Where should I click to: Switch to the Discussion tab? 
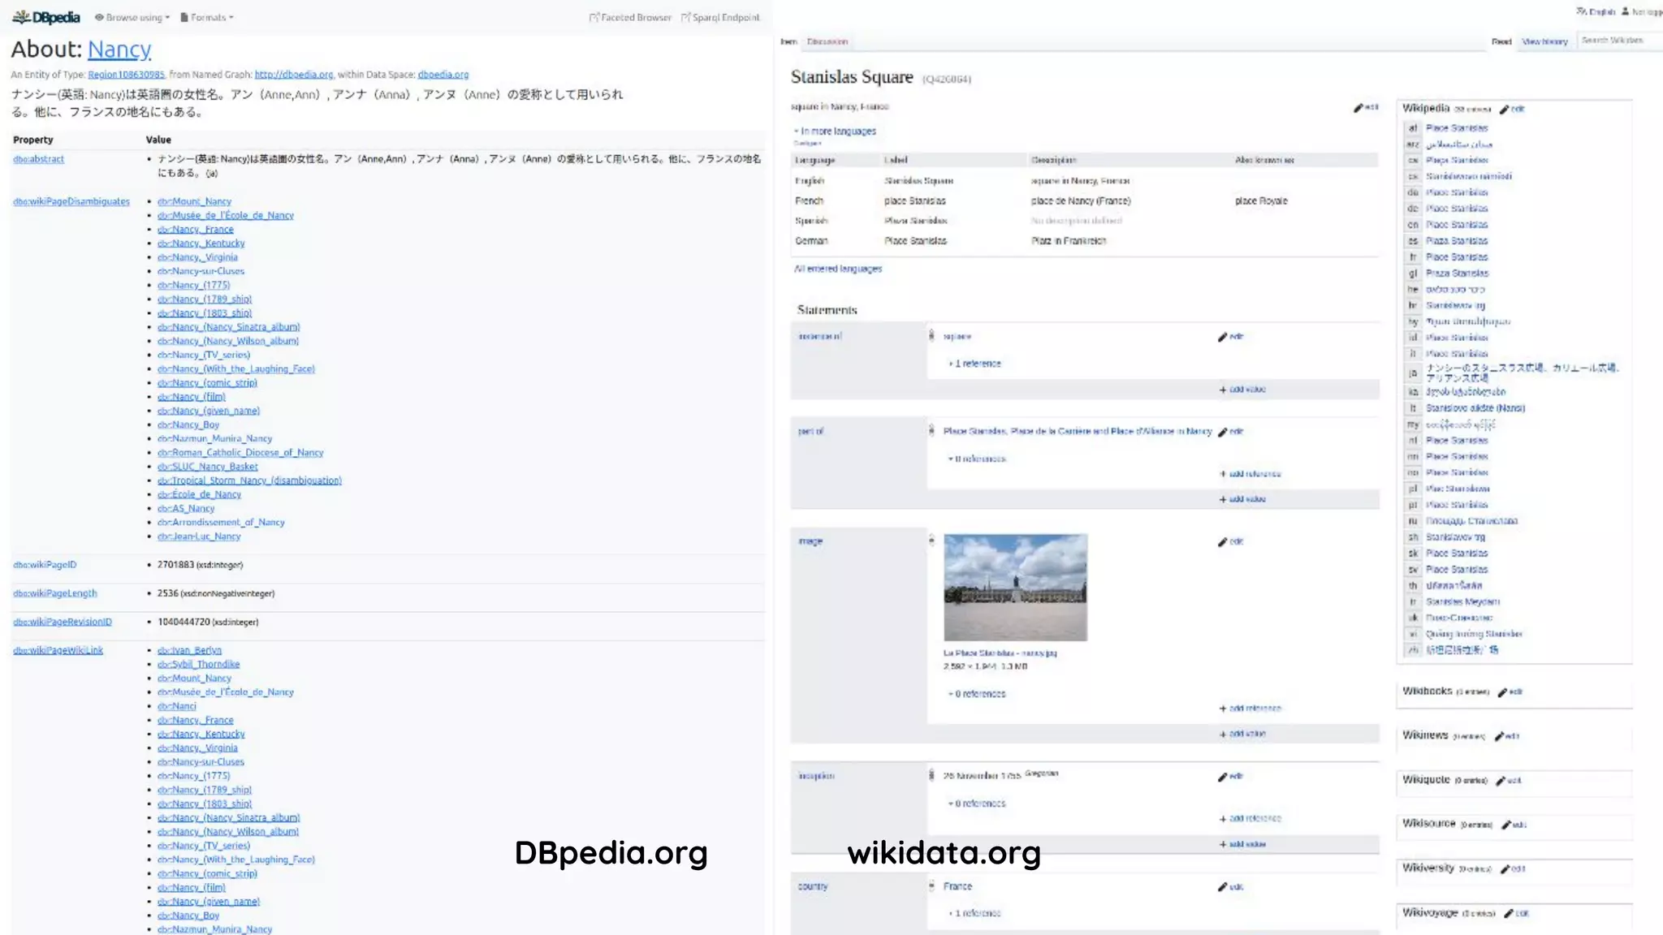point(827,41)
